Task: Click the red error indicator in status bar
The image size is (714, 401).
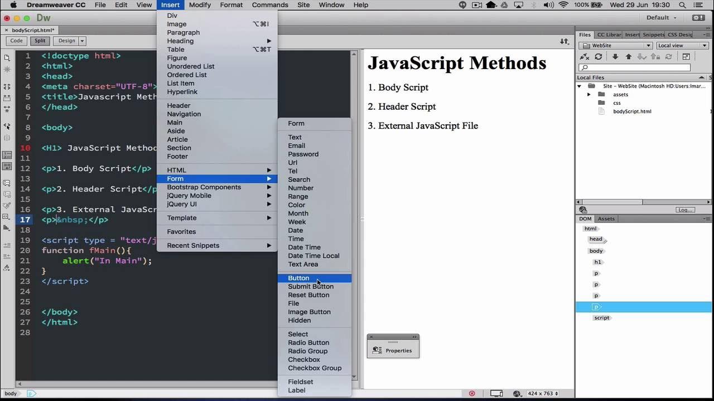Action: (472, 393)
